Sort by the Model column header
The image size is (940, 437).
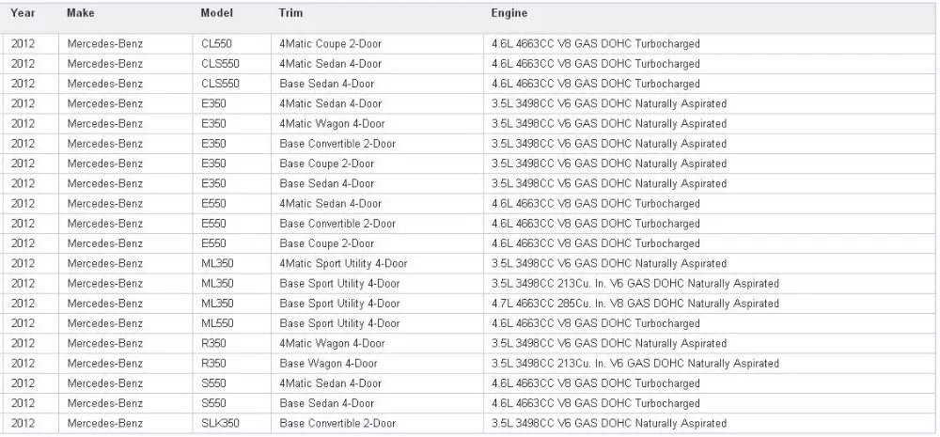pyautogui.click(x=217, y=14)
